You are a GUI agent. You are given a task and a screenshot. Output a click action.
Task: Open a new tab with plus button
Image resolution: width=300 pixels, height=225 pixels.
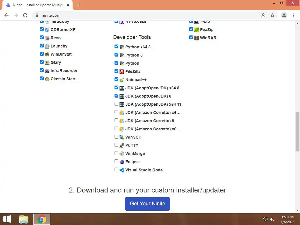point(79,5)
